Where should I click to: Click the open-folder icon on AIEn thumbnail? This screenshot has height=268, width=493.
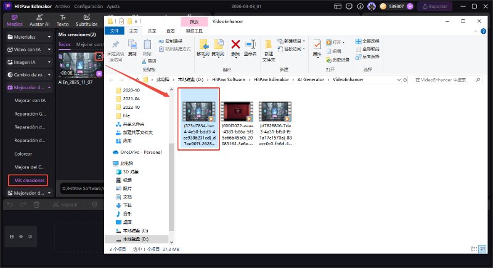pyautogui.click(x=99, y=57)
